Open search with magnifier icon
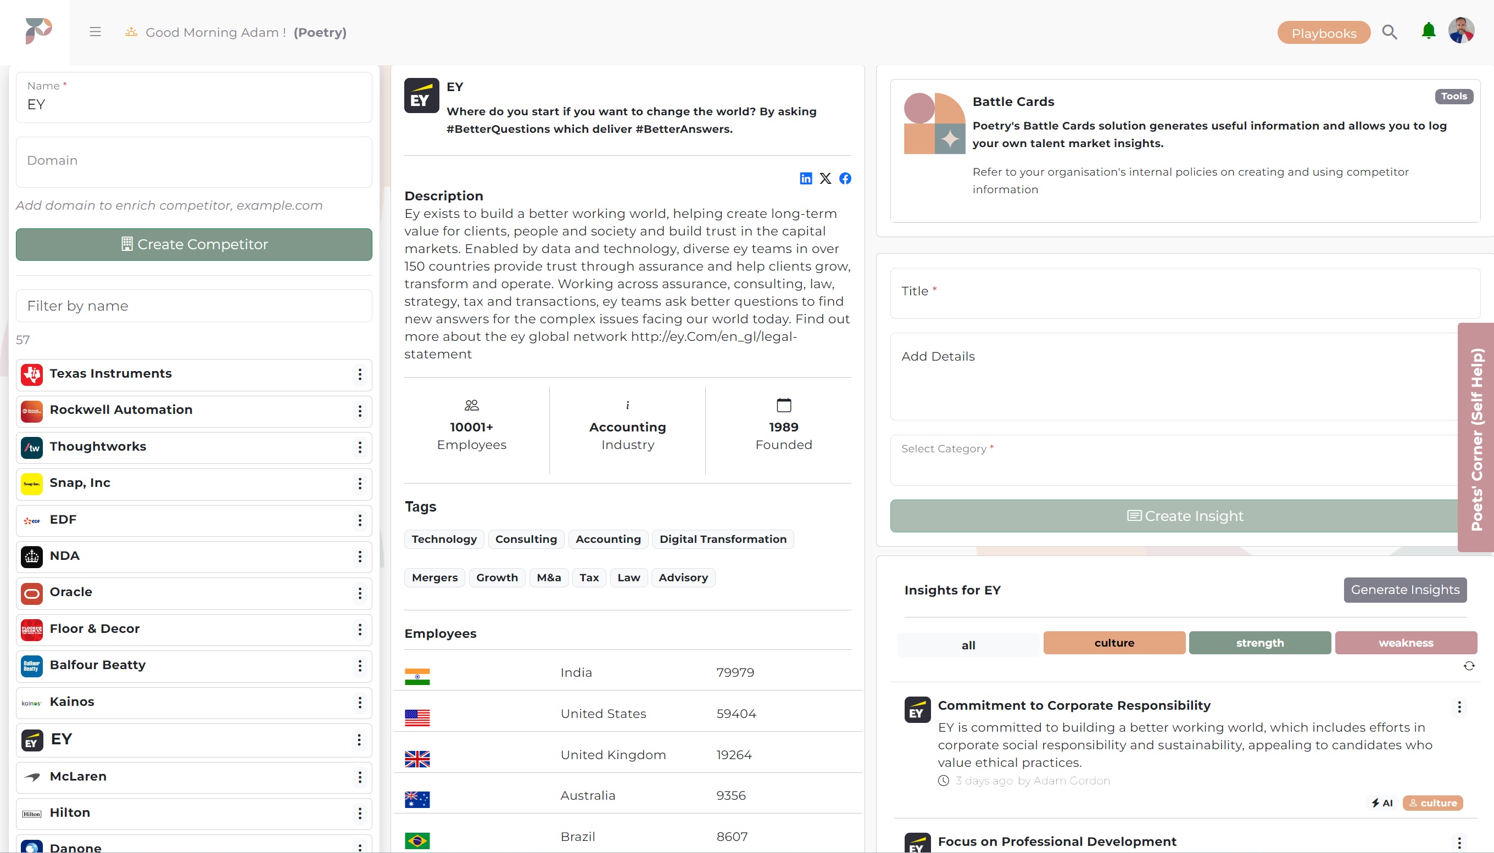1494x853 pixels. coord(1389,32)
